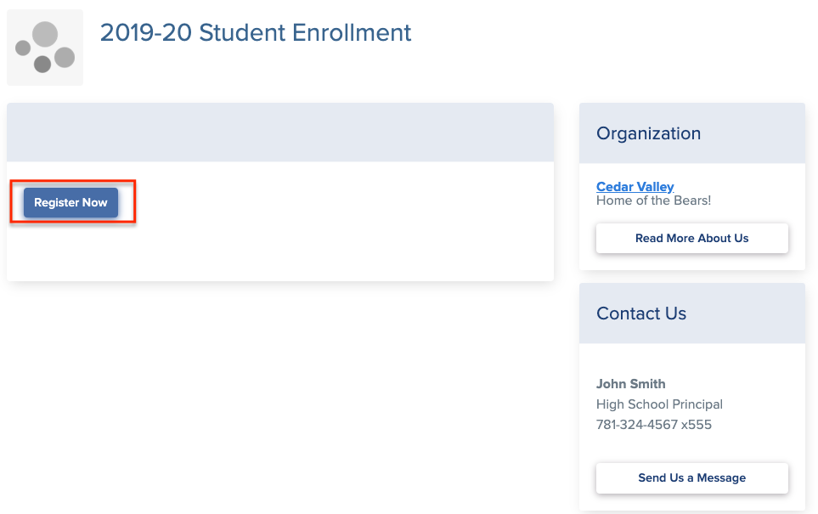Click the Contact Us panel heading
Image resolution: width=818 pixels, height=514 pixels.
[x=640, y=313]
